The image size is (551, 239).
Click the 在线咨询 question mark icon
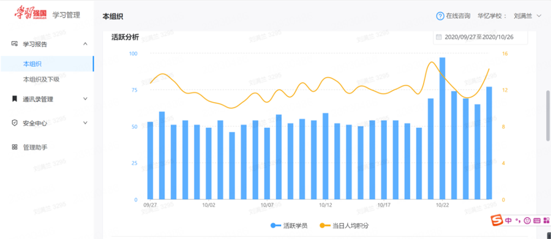440,16
